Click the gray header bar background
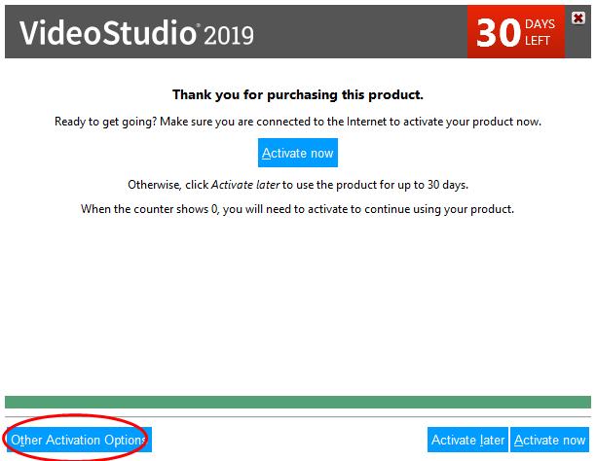The image size is (596, 461). click(357, 32)
